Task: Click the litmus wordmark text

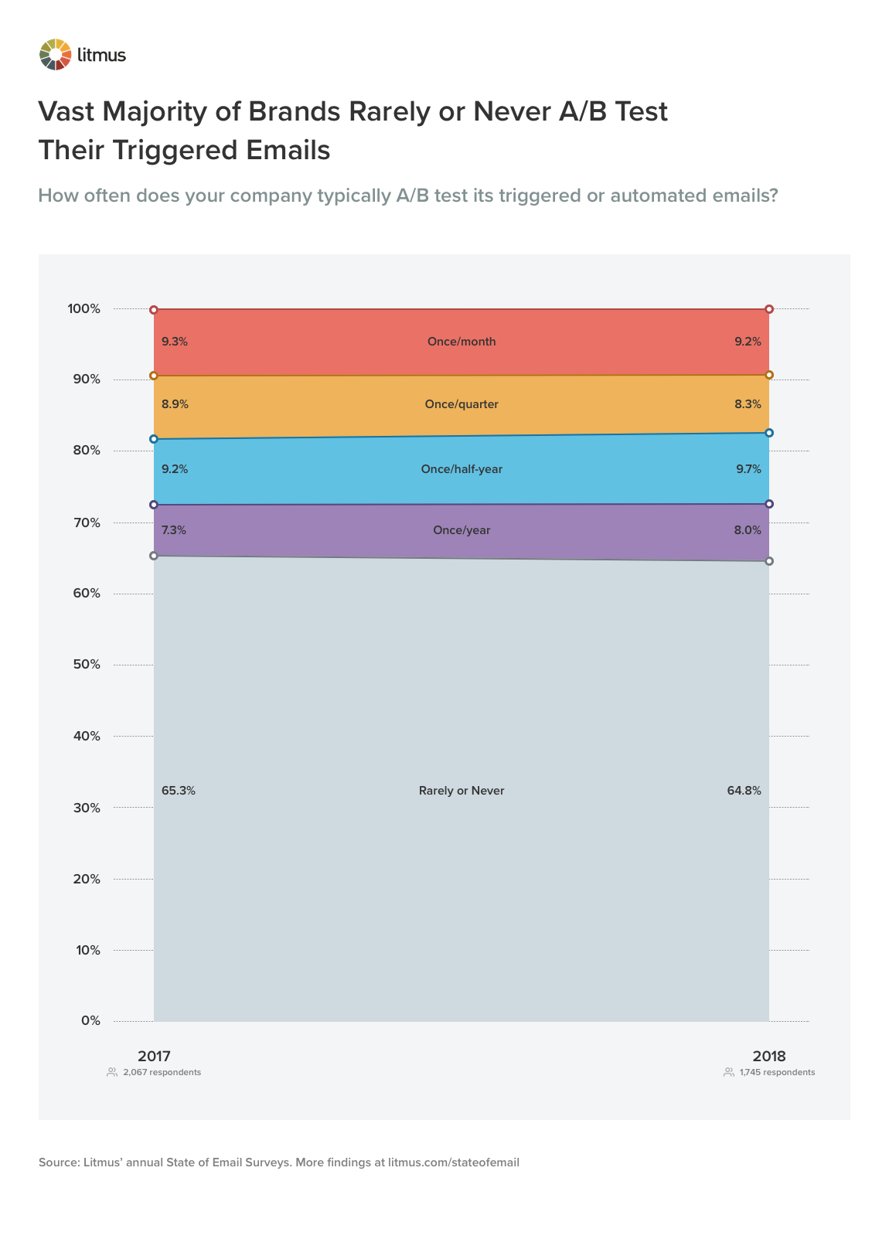Action: tap(101, 55)
